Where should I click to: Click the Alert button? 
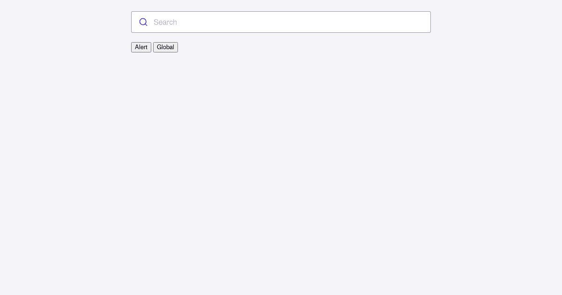point(141,47)
